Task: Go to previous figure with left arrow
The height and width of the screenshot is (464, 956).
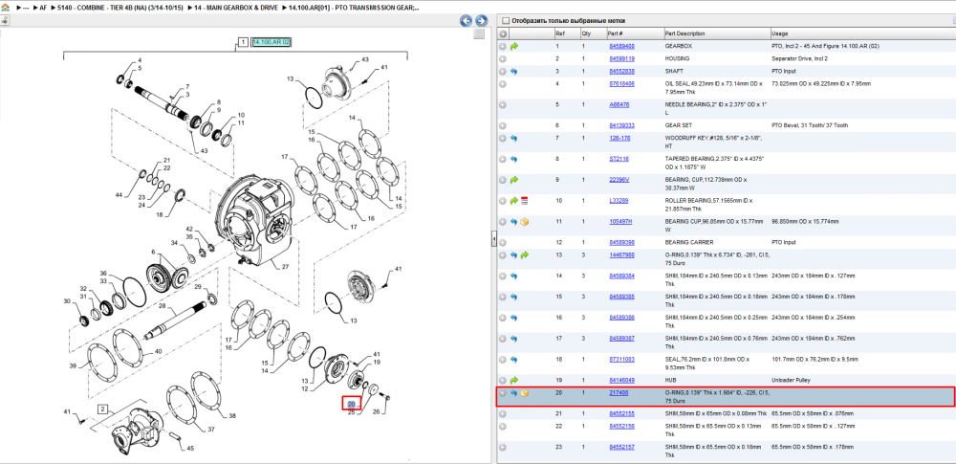Action: click(x=467, y=21)
